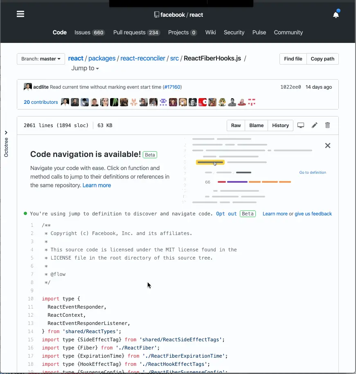Screen dimensions: 356x374
Task: Click ReactEventResponder on line 11
Action: point(76,307)
